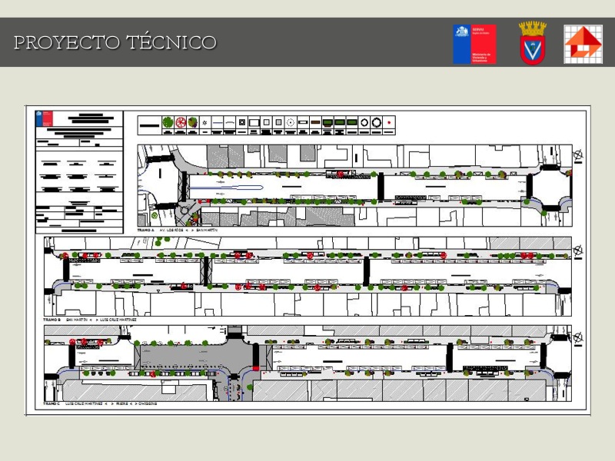Click the municipal coat of arms shield
The height and width of the screenshot is (461, 615).
tap(532, 43)
